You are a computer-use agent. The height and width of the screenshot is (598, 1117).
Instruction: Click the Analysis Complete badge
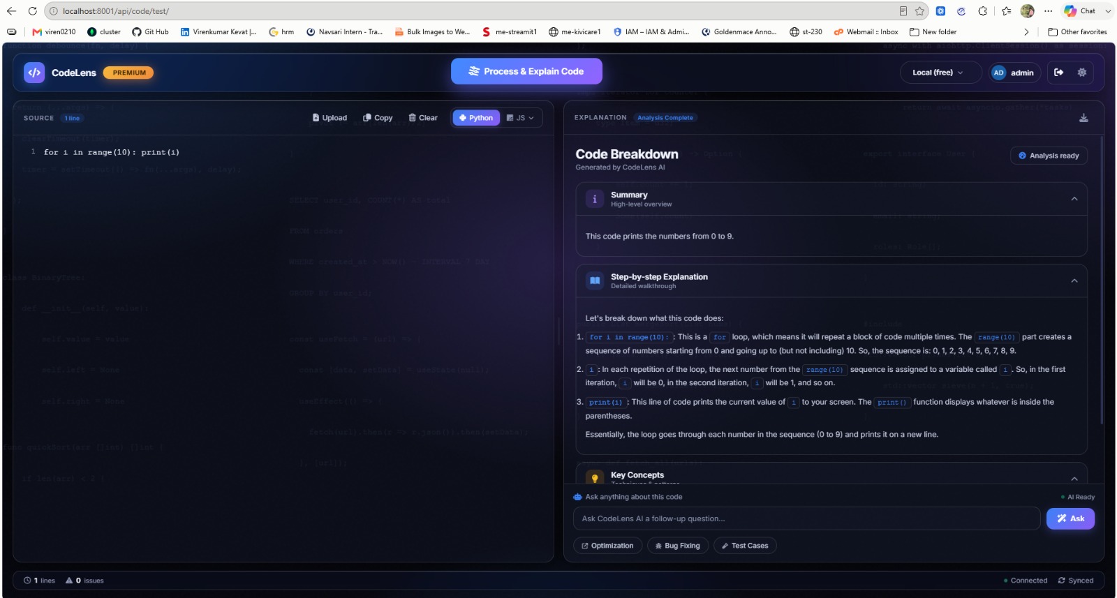665,118
